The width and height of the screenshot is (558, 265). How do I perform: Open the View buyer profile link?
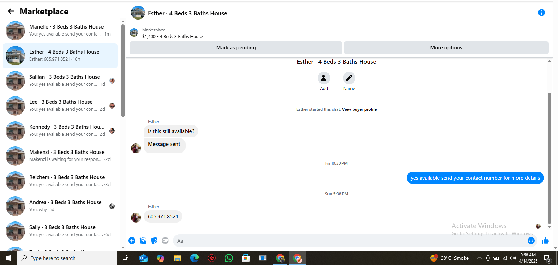[359, 109]
